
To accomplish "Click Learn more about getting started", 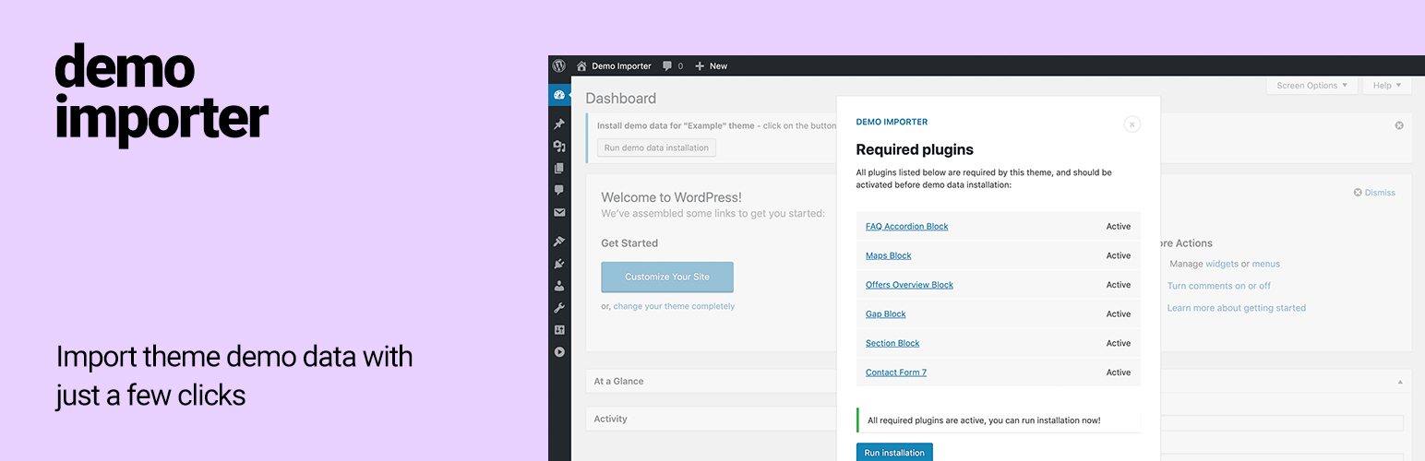I will [1237, 308].
